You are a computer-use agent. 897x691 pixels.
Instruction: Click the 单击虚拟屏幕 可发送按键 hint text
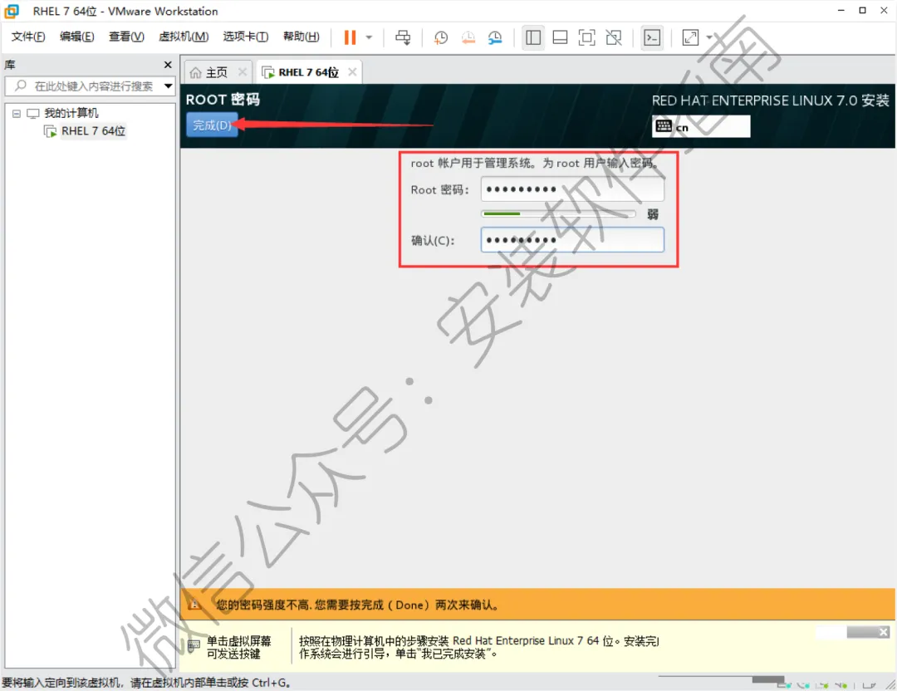pos(238,647)
